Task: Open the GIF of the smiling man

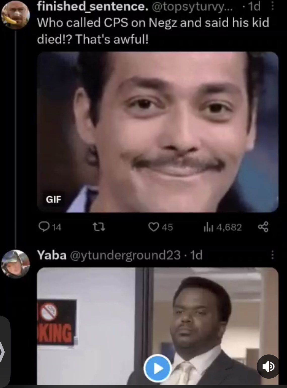Action: pos(158,132)
